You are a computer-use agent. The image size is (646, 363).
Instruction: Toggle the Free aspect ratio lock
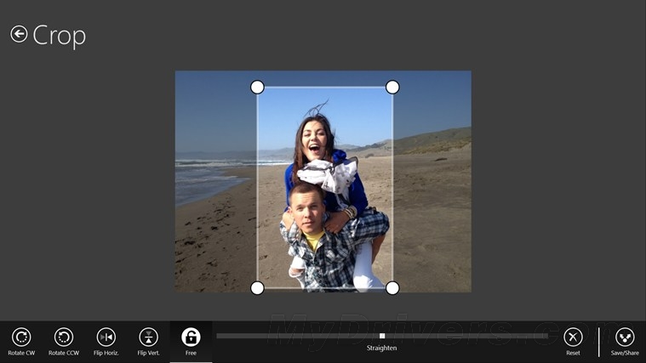[x=191, y=337]
